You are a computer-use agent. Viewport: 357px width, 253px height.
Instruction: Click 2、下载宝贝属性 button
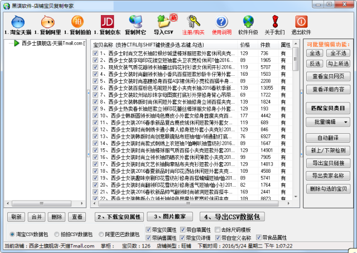click(119, 217)
